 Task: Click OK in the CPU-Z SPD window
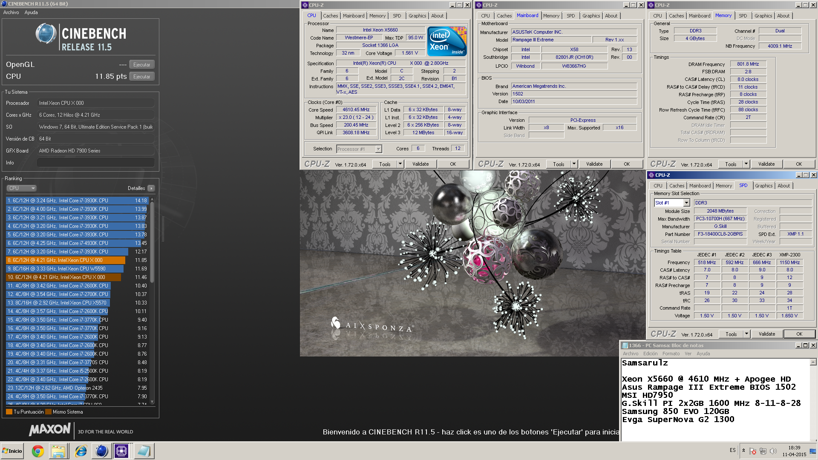(x=799, y=334)
